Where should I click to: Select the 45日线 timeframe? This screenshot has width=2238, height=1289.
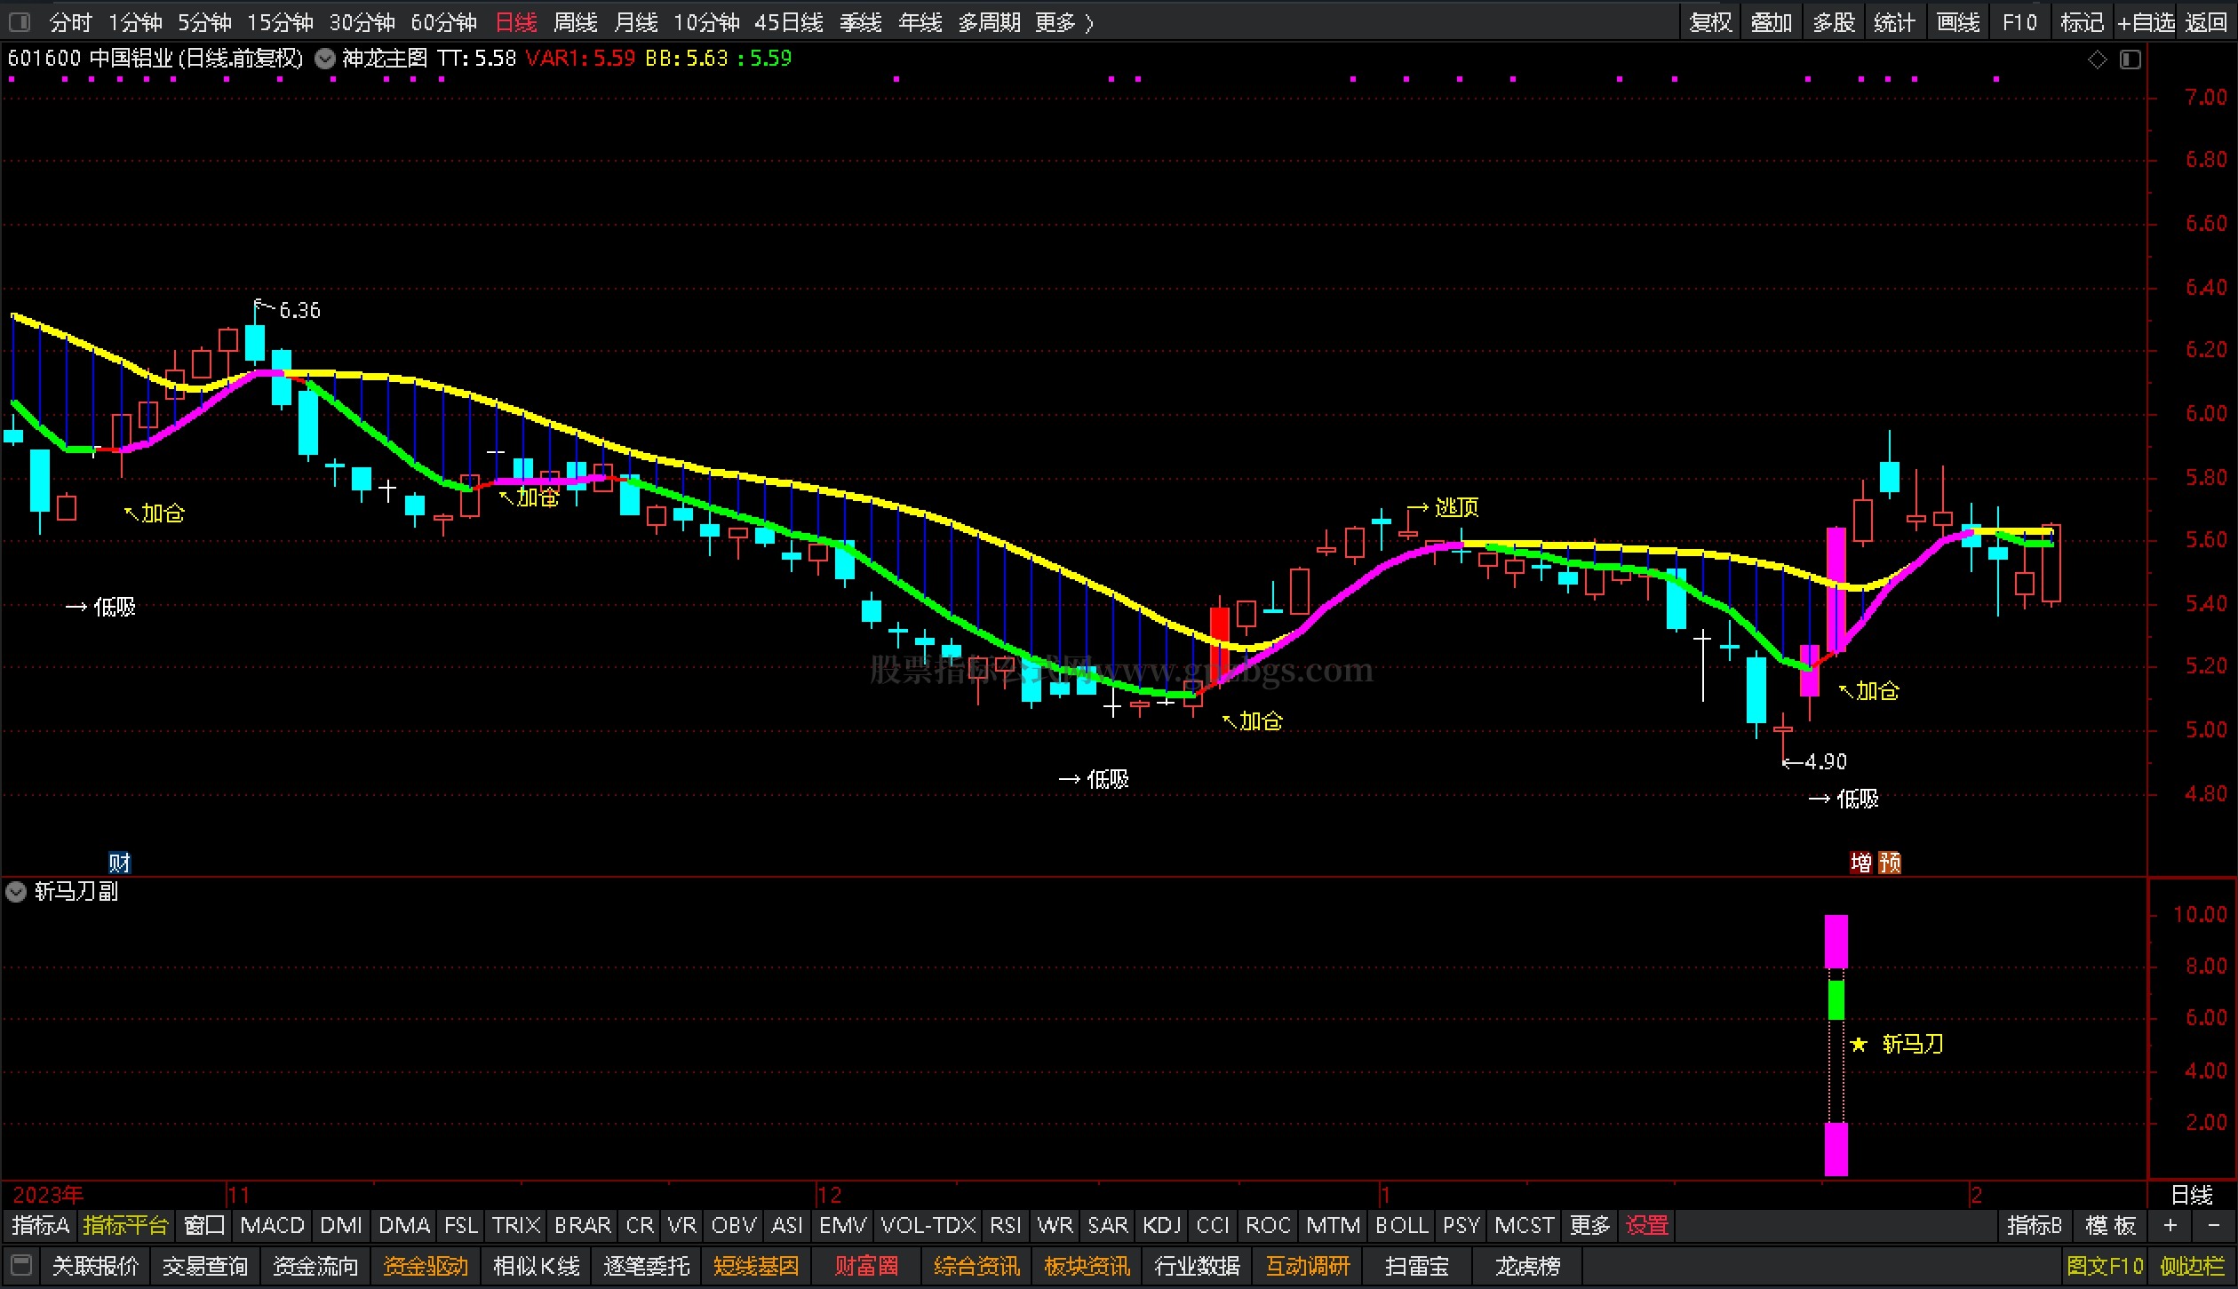[789, 22]
